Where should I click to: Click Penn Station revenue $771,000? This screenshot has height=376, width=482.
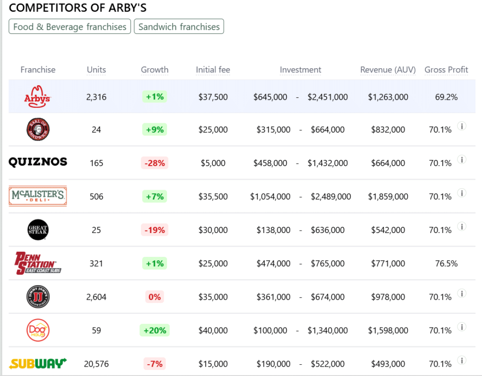pos(388,264)
